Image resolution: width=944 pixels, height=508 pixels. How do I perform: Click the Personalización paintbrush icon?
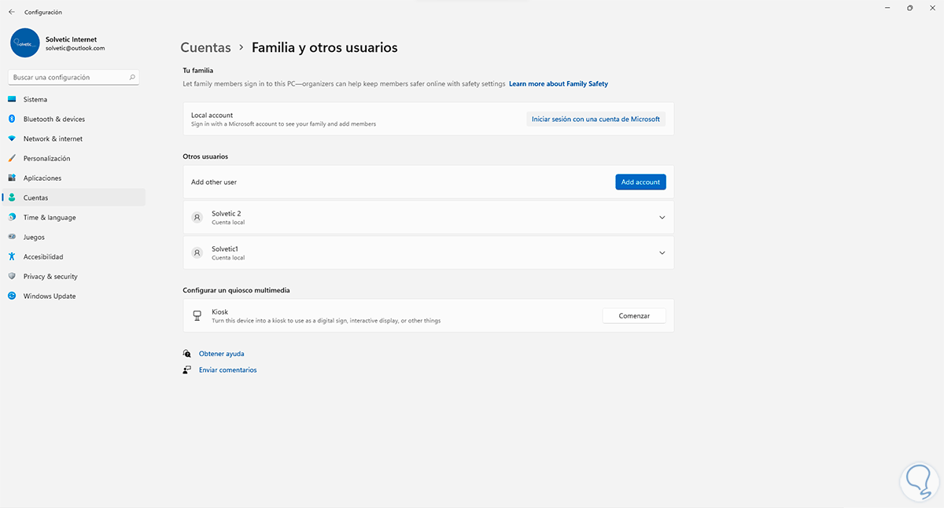(x=12, y=159)
